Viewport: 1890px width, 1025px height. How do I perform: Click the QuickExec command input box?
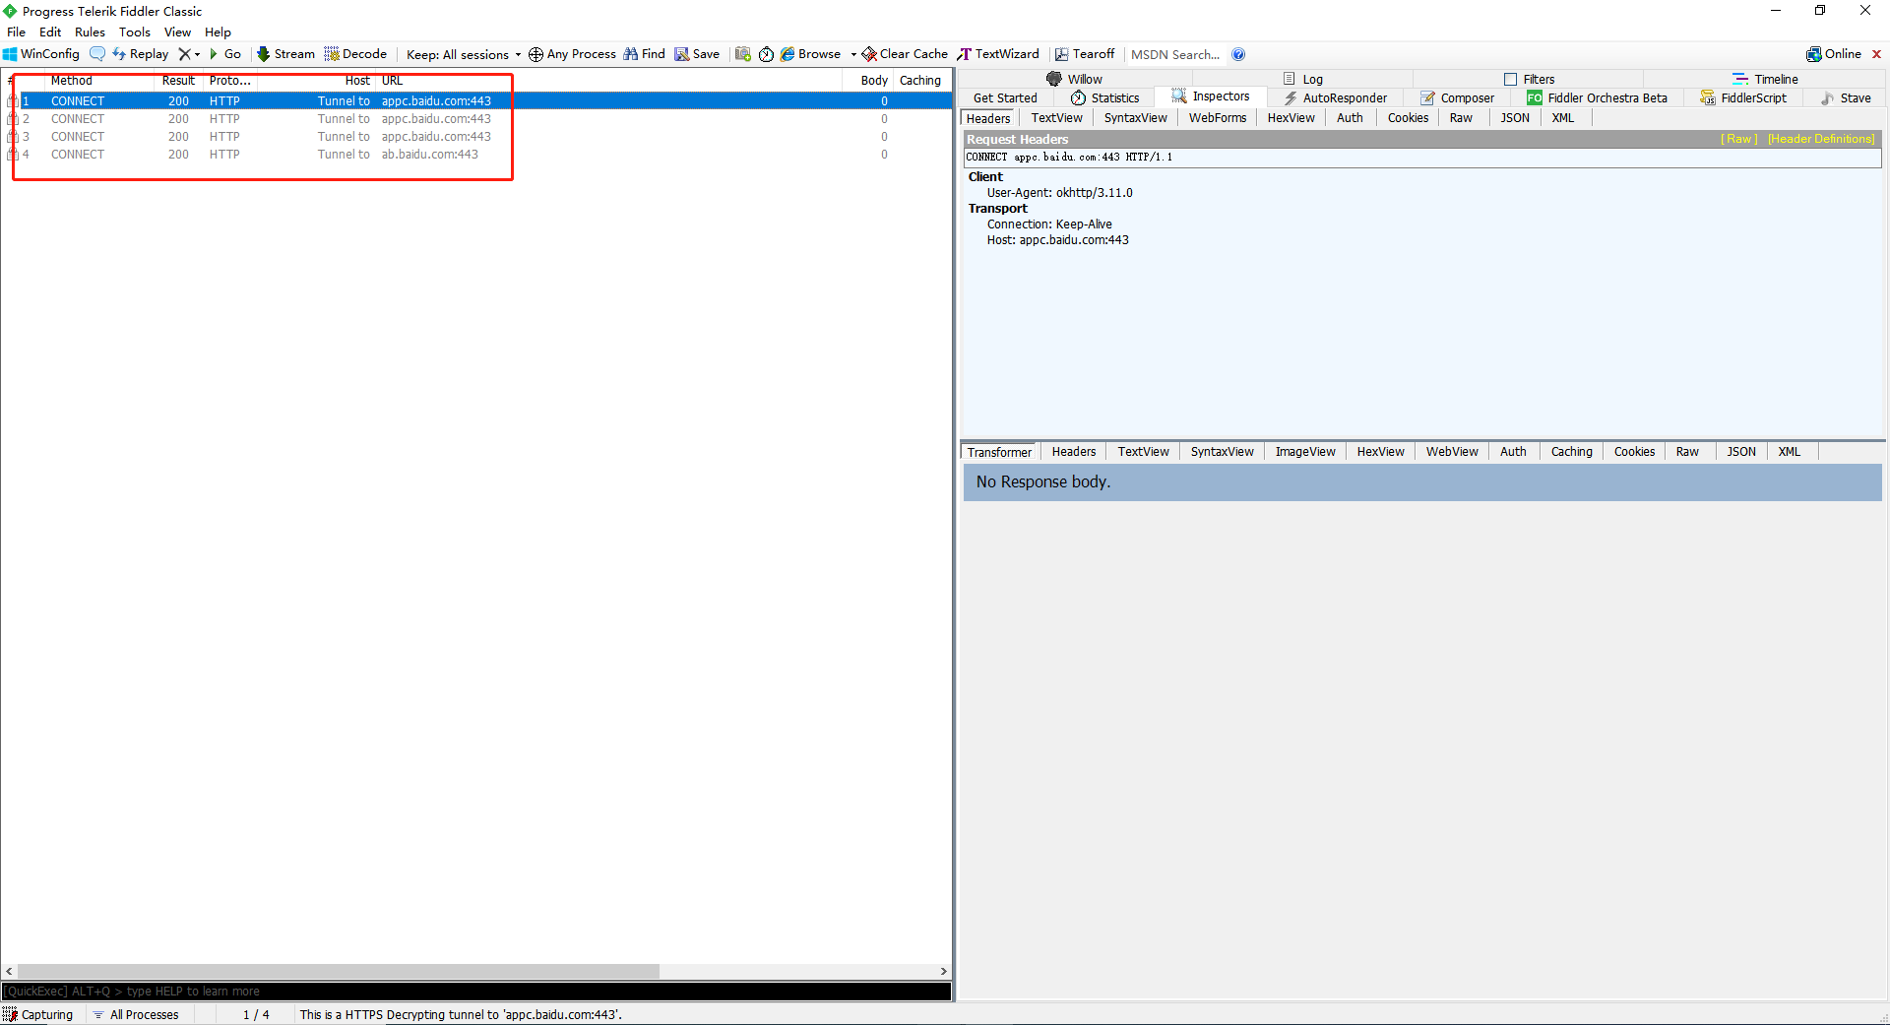pyautogui.click(x=476, y=992)
